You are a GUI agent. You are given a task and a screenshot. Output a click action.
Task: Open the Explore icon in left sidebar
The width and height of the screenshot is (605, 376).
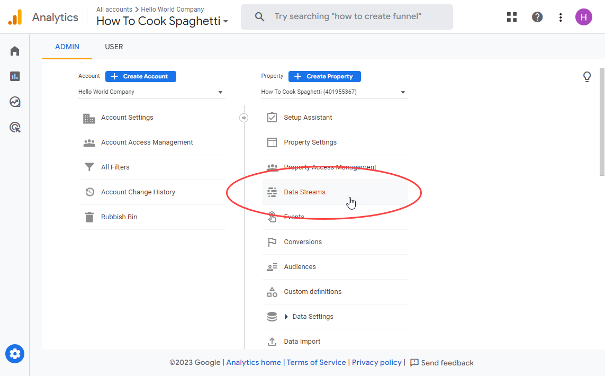(x=15, y=102)
